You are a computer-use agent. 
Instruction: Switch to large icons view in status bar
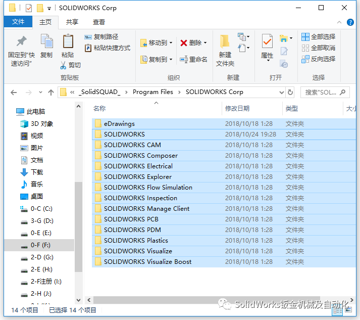(348, 310)
